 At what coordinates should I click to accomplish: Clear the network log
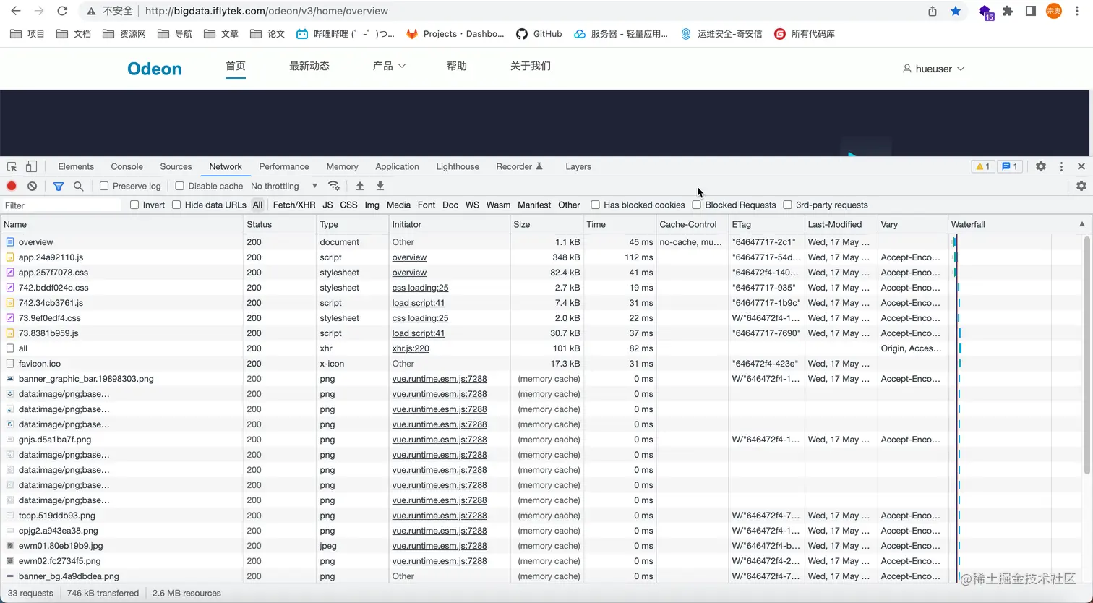click(x=32, y=186)
